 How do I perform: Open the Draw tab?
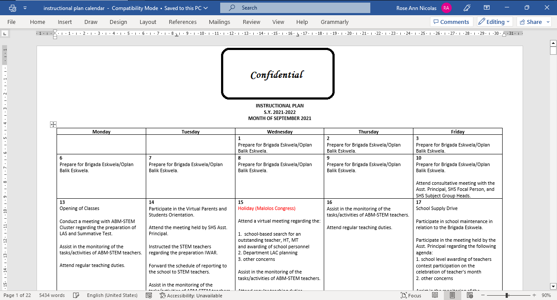91,22
